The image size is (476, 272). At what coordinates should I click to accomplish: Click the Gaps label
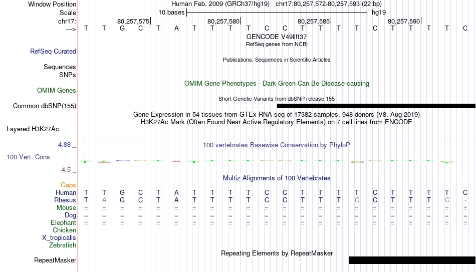click(x=68, y=185)
